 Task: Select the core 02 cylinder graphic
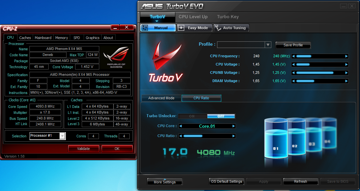[297, 137]
